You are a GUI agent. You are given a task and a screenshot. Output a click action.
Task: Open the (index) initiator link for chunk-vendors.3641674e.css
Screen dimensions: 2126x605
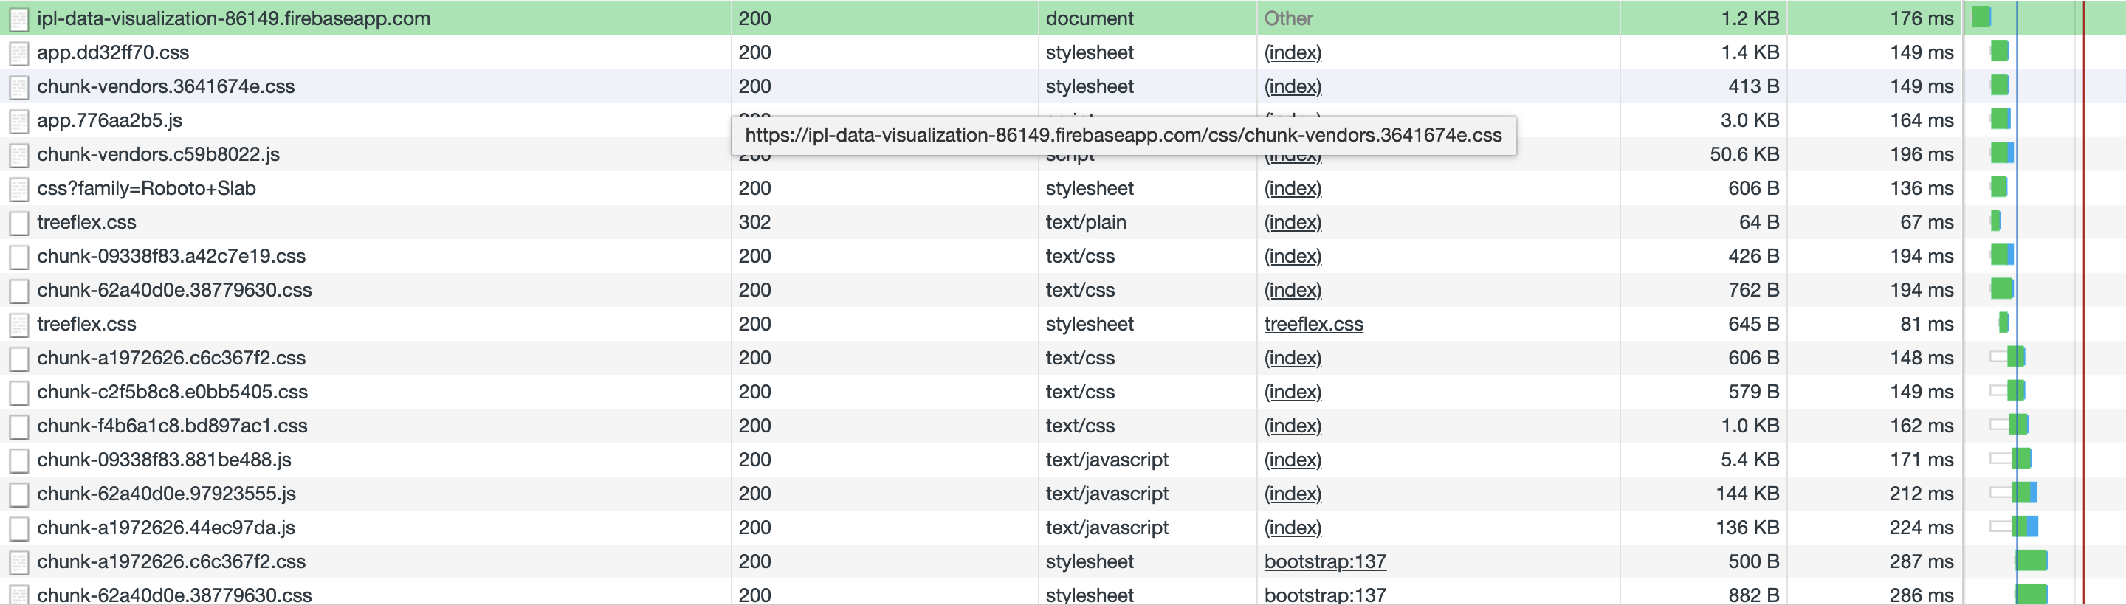click(1293, 86)
